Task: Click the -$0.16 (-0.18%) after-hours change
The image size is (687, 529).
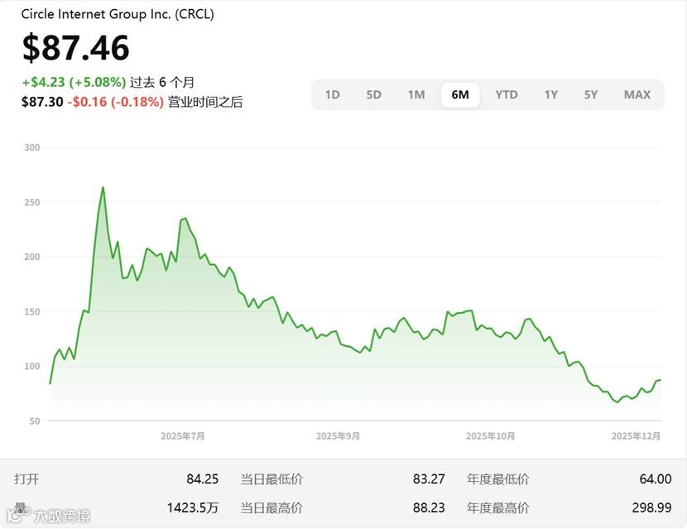Action: (116, 102)
